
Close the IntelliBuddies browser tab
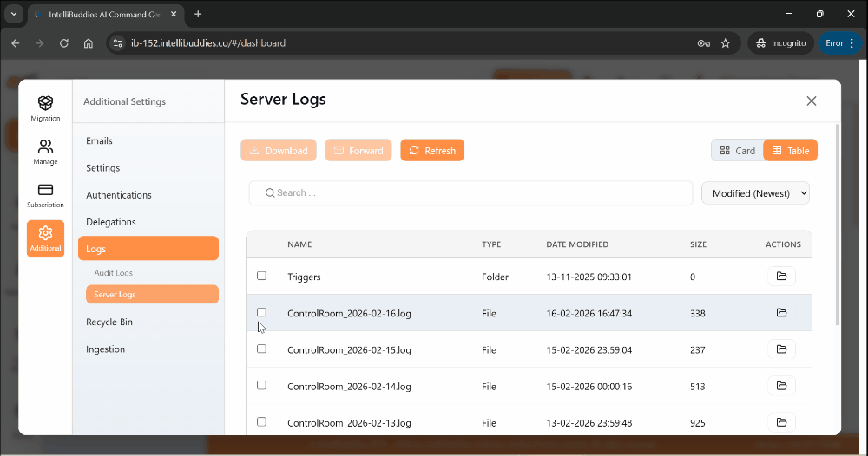174,15
